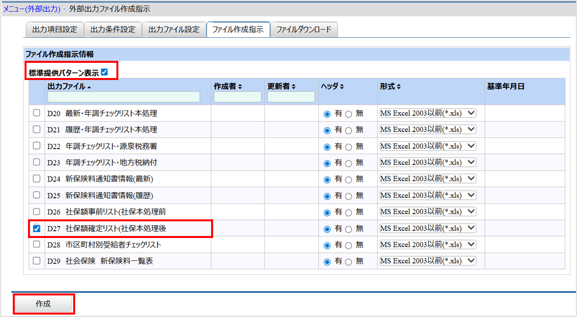Click D29 社会保険 新保険料一覧表 name
The height and width of the screenshot is (317, 577).
[100, 262]
